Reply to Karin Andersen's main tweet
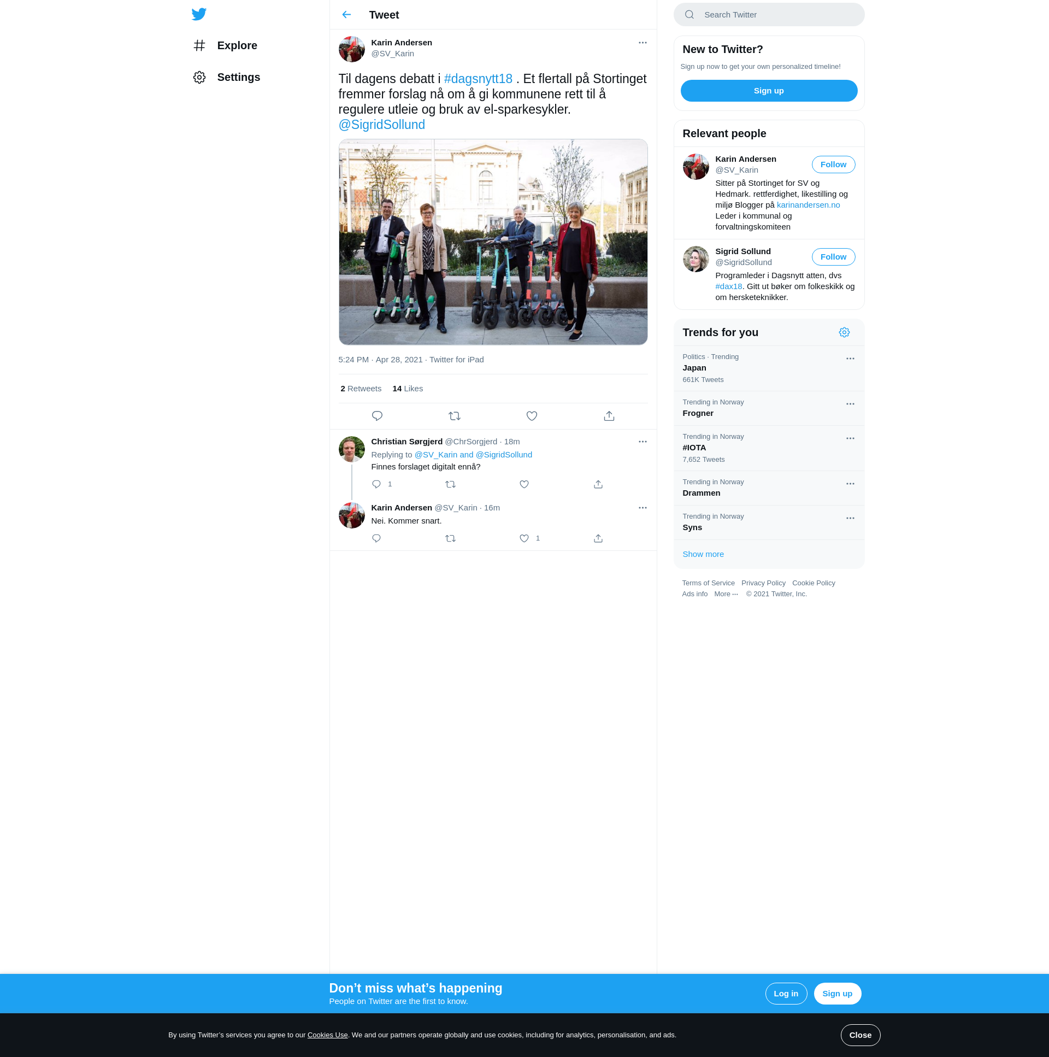 click(x=377, y=416)
